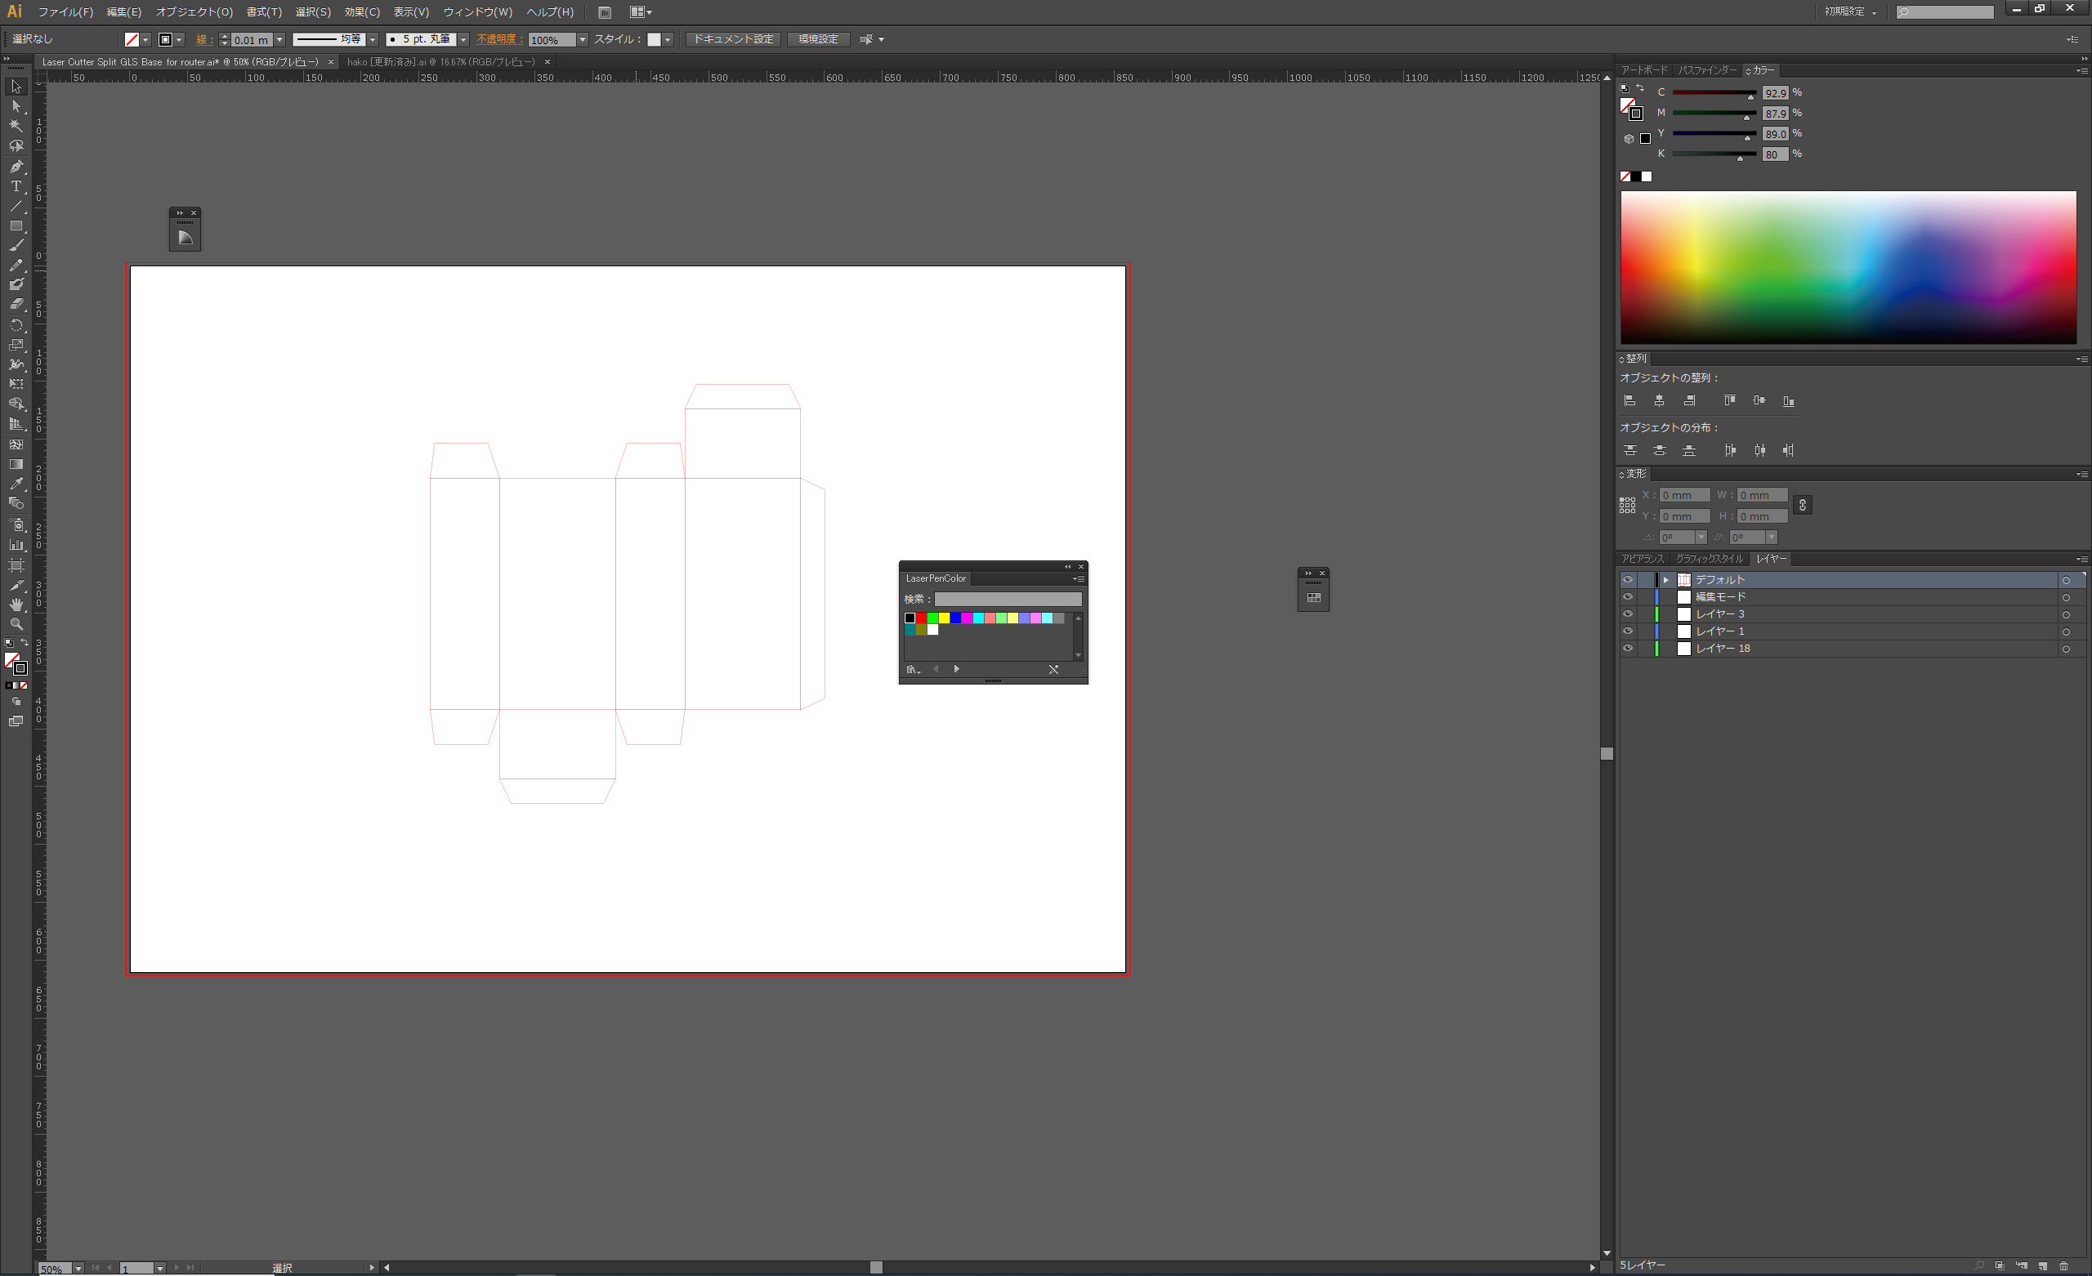Screen dimensions: 2092x1276
Task: Open the brush definition dropdown 5 pt. 丸筆
Action: [463, 40]
